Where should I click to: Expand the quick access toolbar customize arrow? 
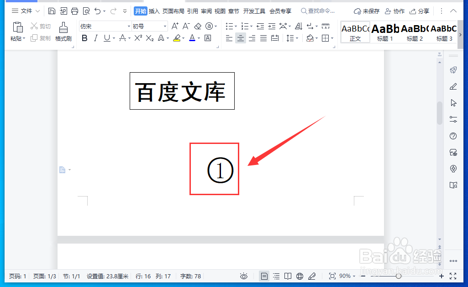pos(125,11)
